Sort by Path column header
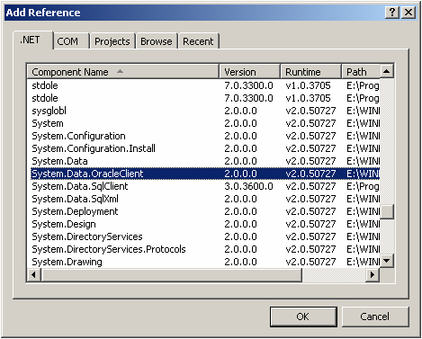The image size is (422, 339). (x=361, y=72)
